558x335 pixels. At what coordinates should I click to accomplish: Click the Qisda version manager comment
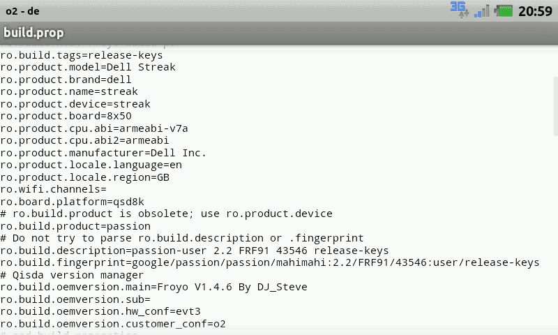(73, 275)
